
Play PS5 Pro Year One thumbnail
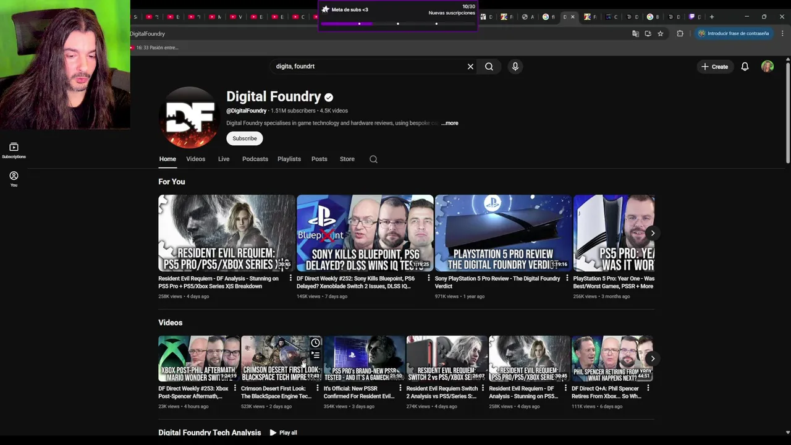tap(614, 233)
